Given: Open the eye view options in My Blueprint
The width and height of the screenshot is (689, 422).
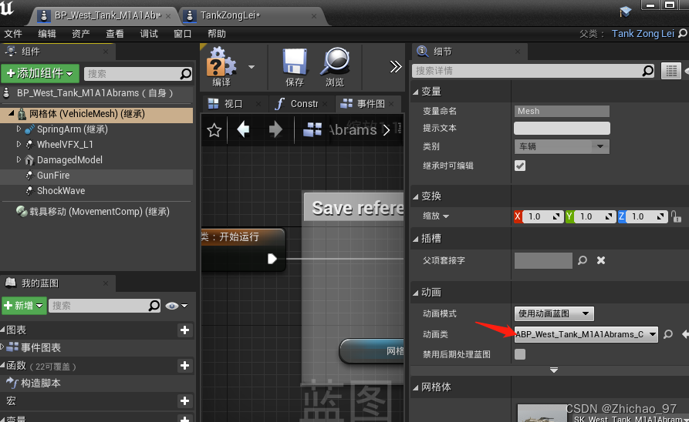Looking at the screenshot, I should [176, 306].
